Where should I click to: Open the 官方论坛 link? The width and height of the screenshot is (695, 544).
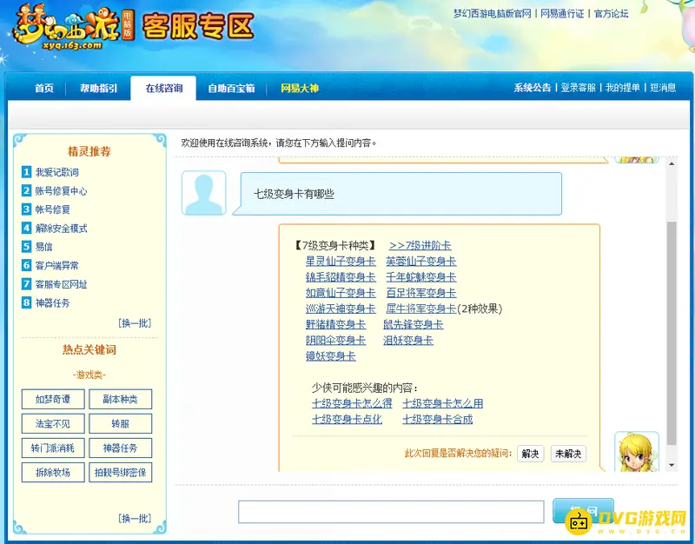pos(612,14)
